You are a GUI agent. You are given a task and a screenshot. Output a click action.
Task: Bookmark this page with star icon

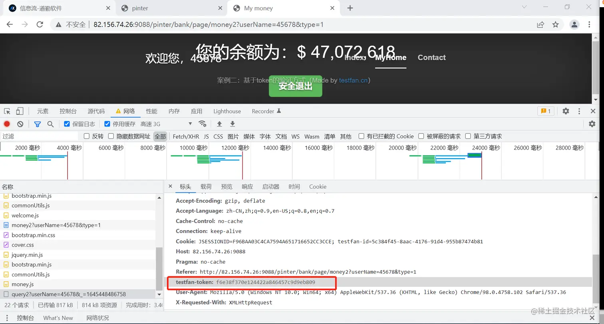coord(555,24)
